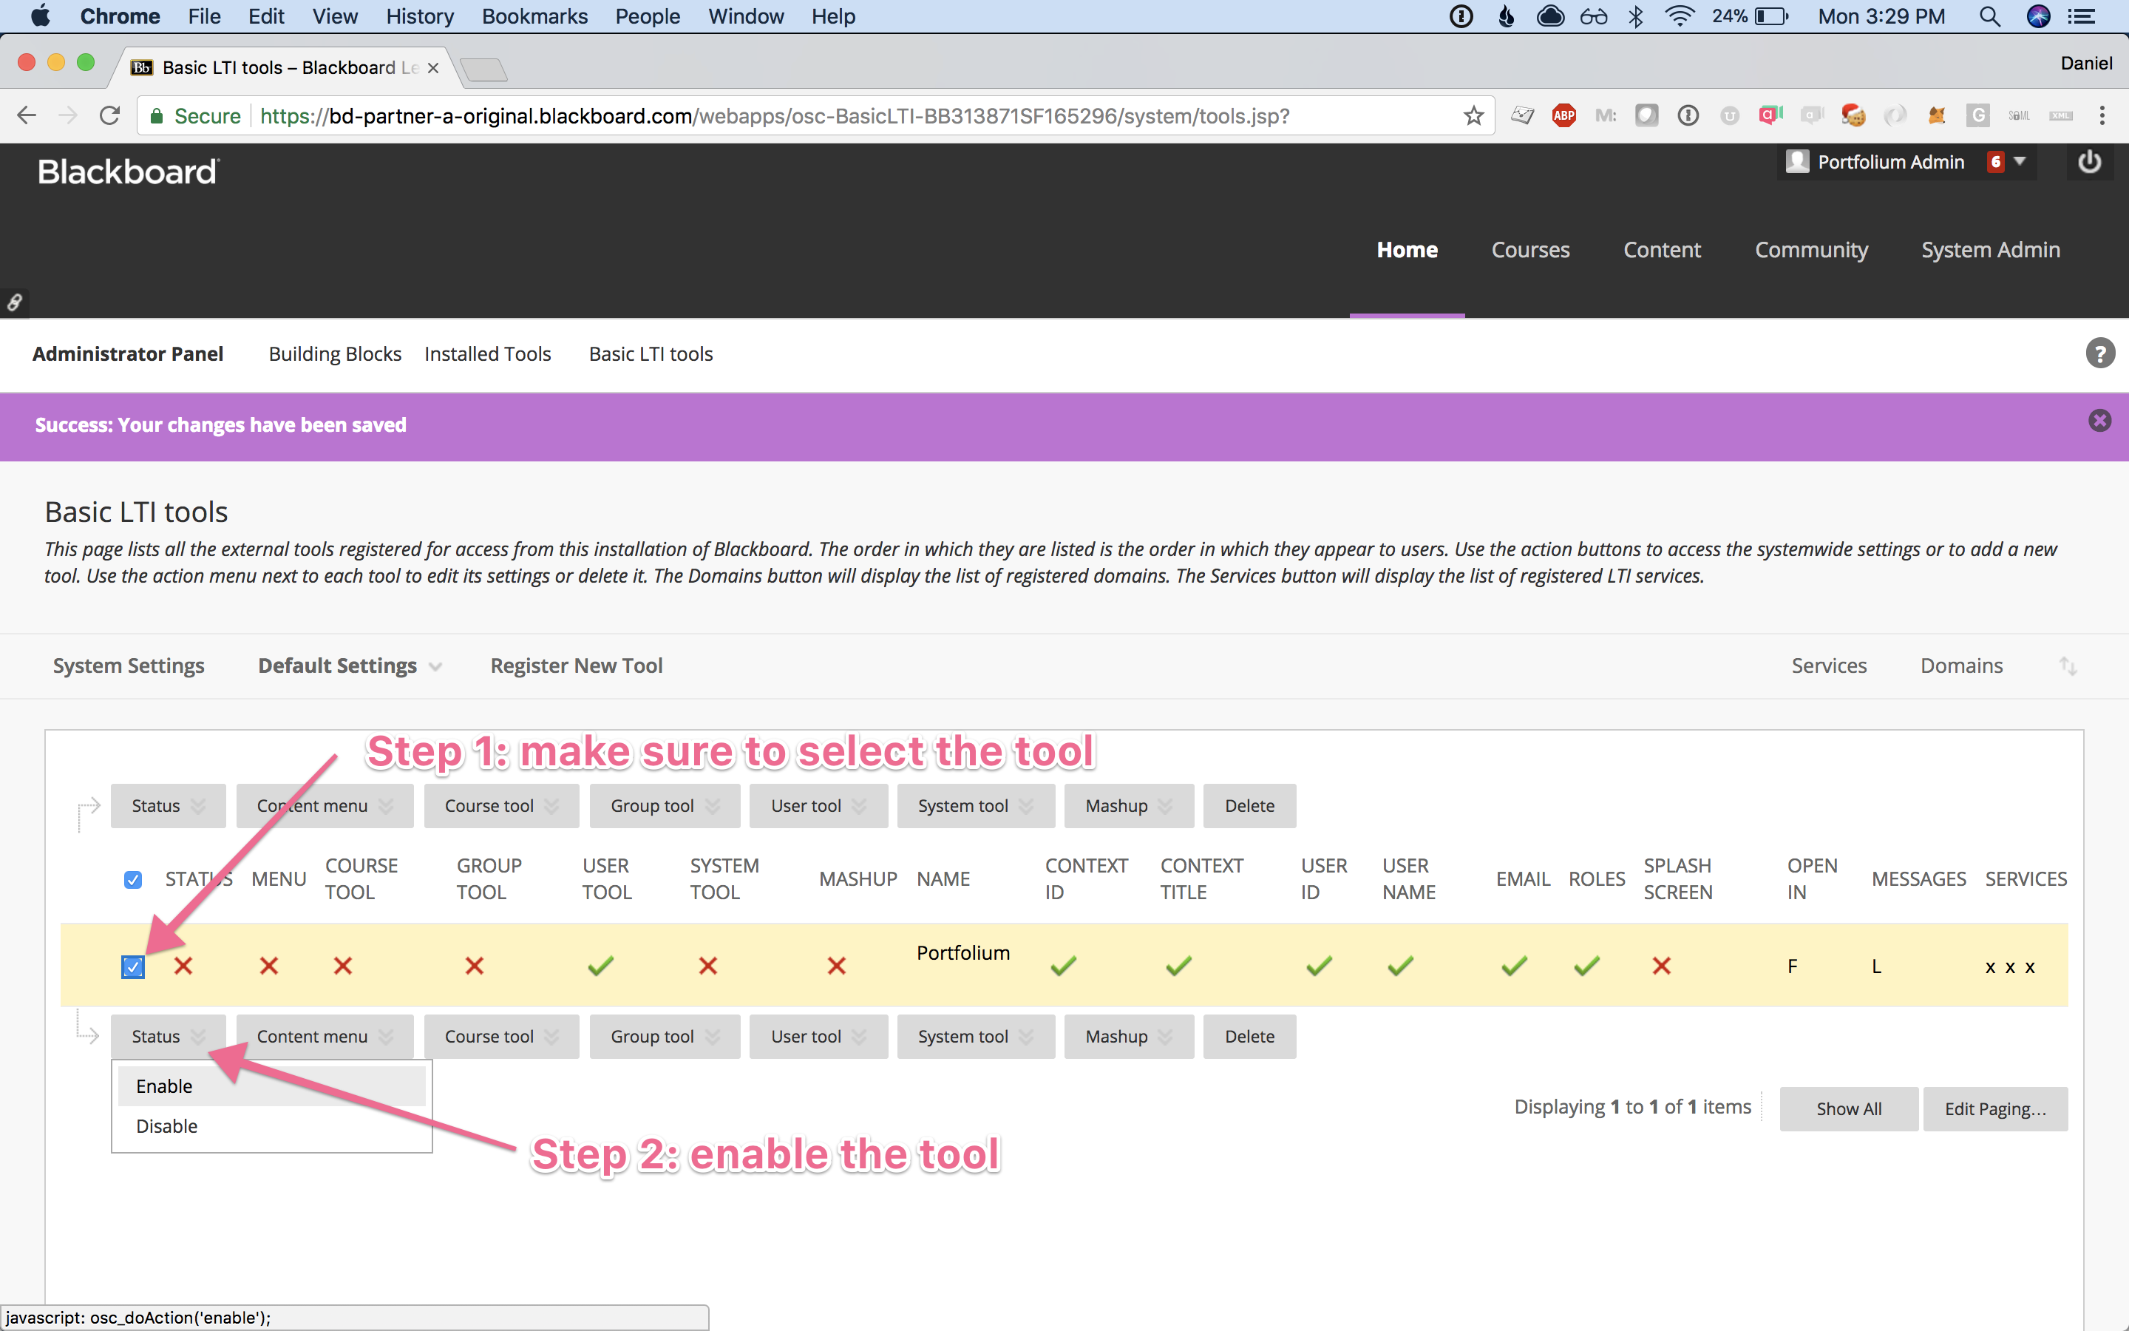
Task: Uncheck the Portfolium tool row checkbox
Action: click(133, 967)
